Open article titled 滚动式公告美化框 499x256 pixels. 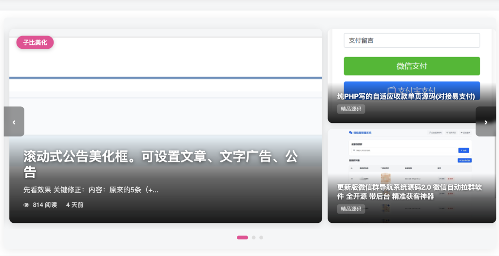click(161, 164)
